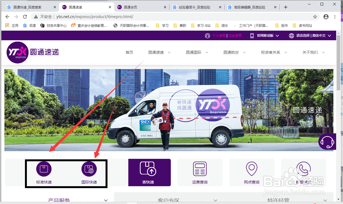This screenshot has width=343, height=204.
Task: Open a new browser tab
Action: pos(286,7)
